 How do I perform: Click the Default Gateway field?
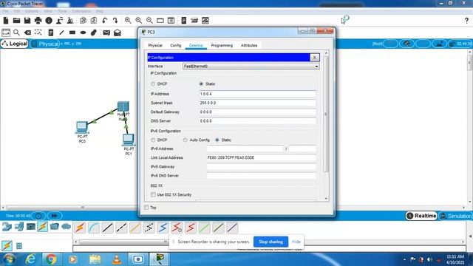[258, 112]
